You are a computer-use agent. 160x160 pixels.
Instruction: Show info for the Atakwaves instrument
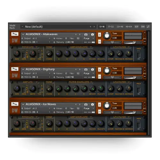[92, 35]
